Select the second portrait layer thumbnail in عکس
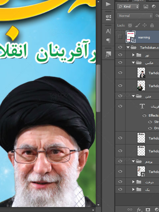This screenshot has width=159, height=212. [x=141, y=85]
